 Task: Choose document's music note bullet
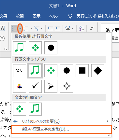click(35, 109)
